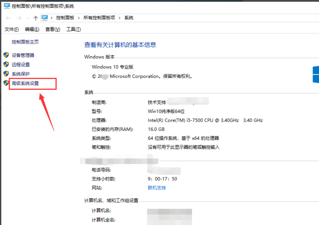Click the shield icon beside 远程设置
The width and height of the screenshot is (319, 225).
click(6, 64)
